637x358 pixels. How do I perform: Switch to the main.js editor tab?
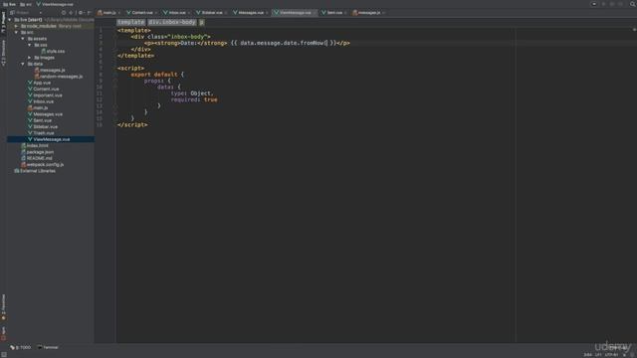(108, 13)
